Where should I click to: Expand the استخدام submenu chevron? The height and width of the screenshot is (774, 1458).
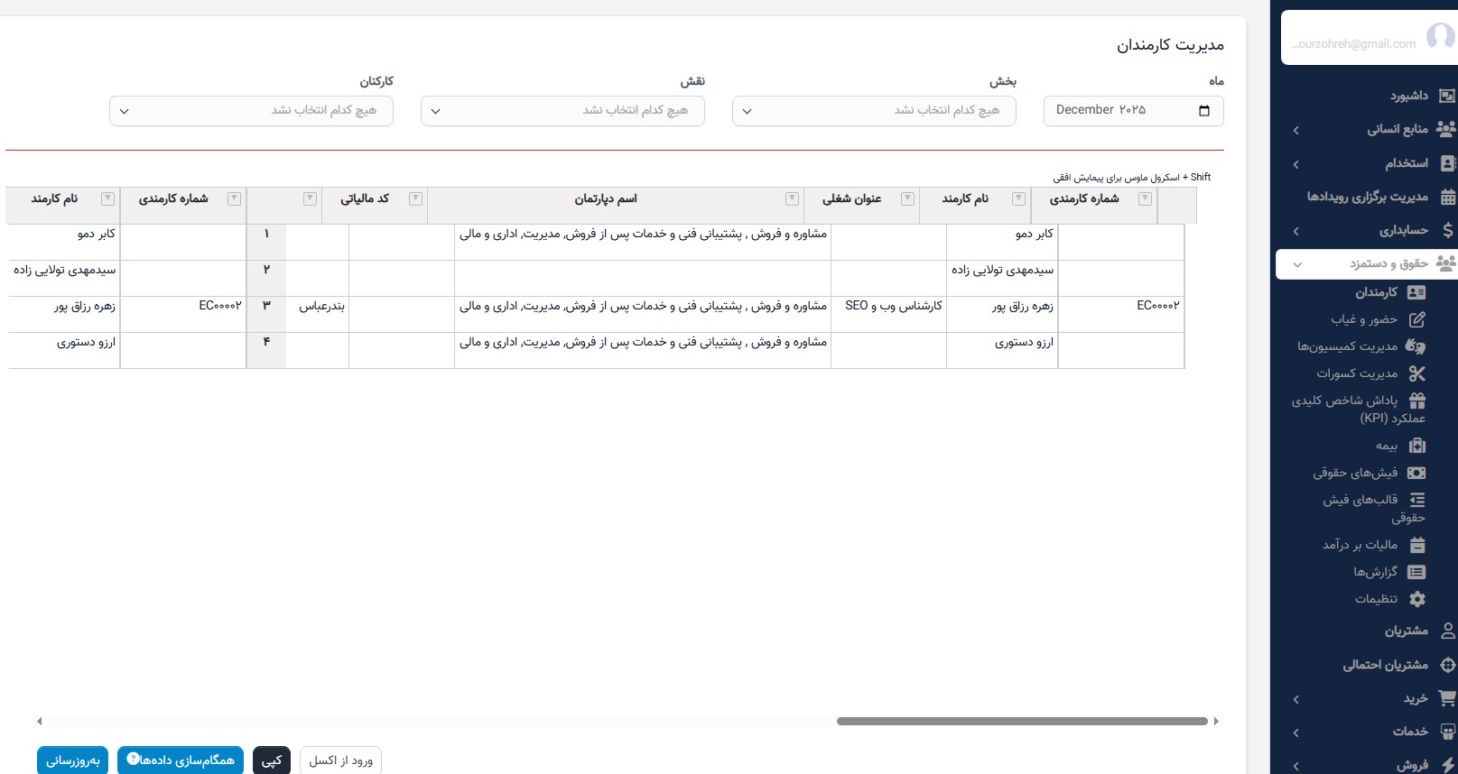click(1296, 164)
